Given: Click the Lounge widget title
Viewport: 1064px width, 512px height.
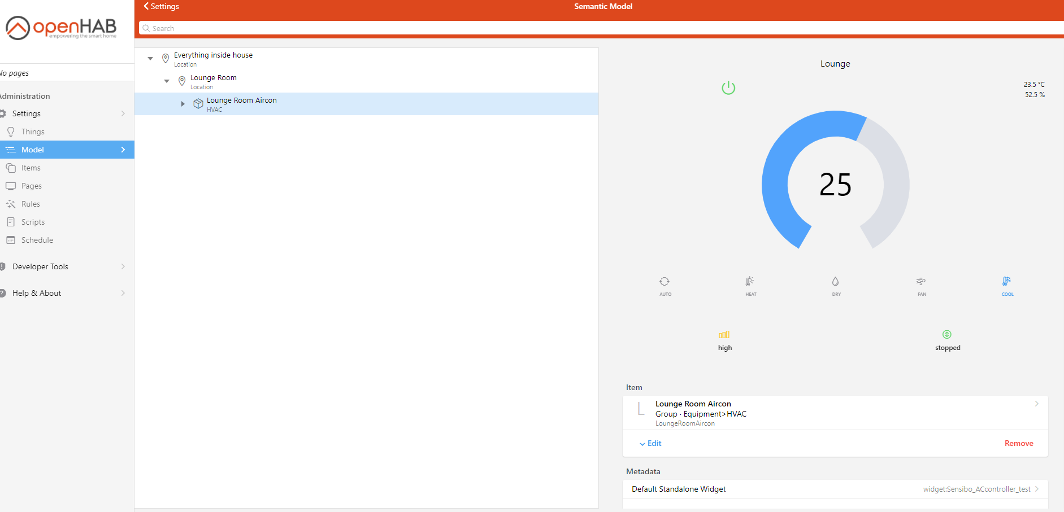Looking at the screenshot, I should click(835, 64).
